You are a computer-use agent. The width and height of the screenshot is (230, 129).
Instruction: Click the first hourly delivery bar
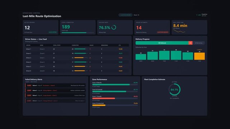141,57
